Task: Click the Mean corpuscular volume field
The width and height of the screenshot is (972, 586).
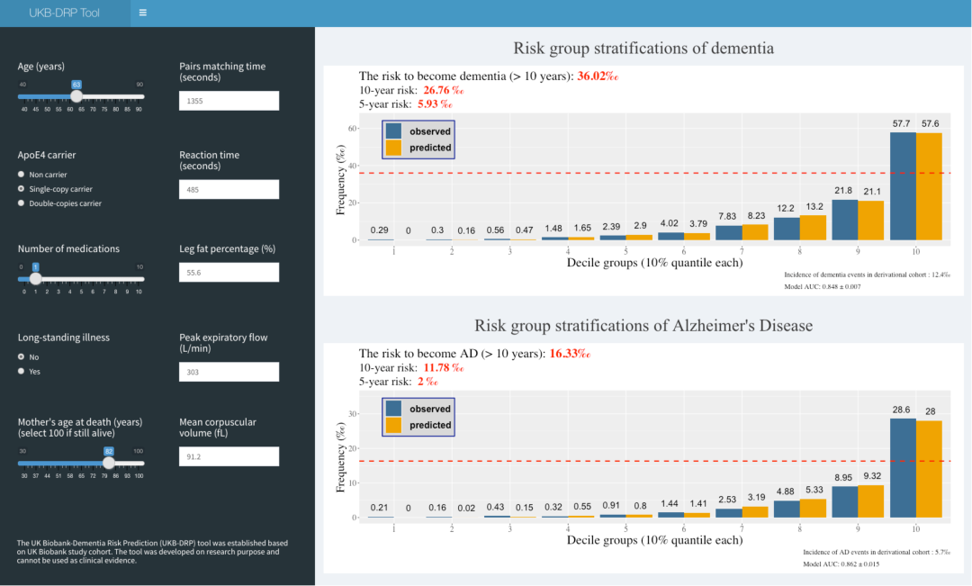Action: click(x=229, y=456)
